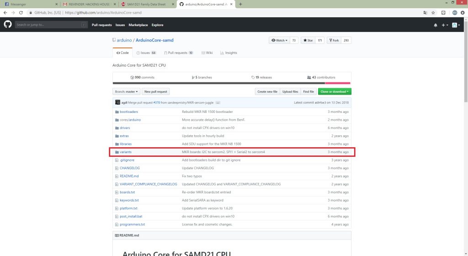This screenshot has height=256, width=468.
Task: Open the Issues repository tab
Action: (146, 53)
